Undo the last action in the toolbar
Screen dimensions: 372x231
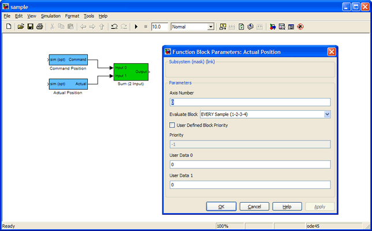[114, 27]
